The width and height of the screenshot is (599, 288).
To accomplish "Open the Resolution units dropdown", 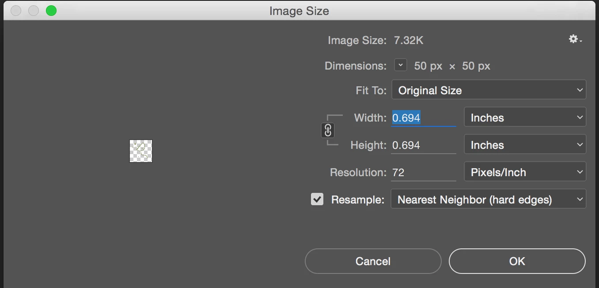I will 525,172.
